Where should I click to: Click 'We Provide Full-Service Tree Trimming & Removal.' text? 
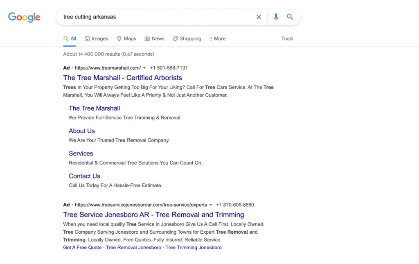125,118
